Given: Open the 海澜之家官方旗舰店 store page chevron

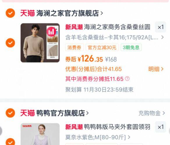Looking at the screenshot, I should [102, 13].
